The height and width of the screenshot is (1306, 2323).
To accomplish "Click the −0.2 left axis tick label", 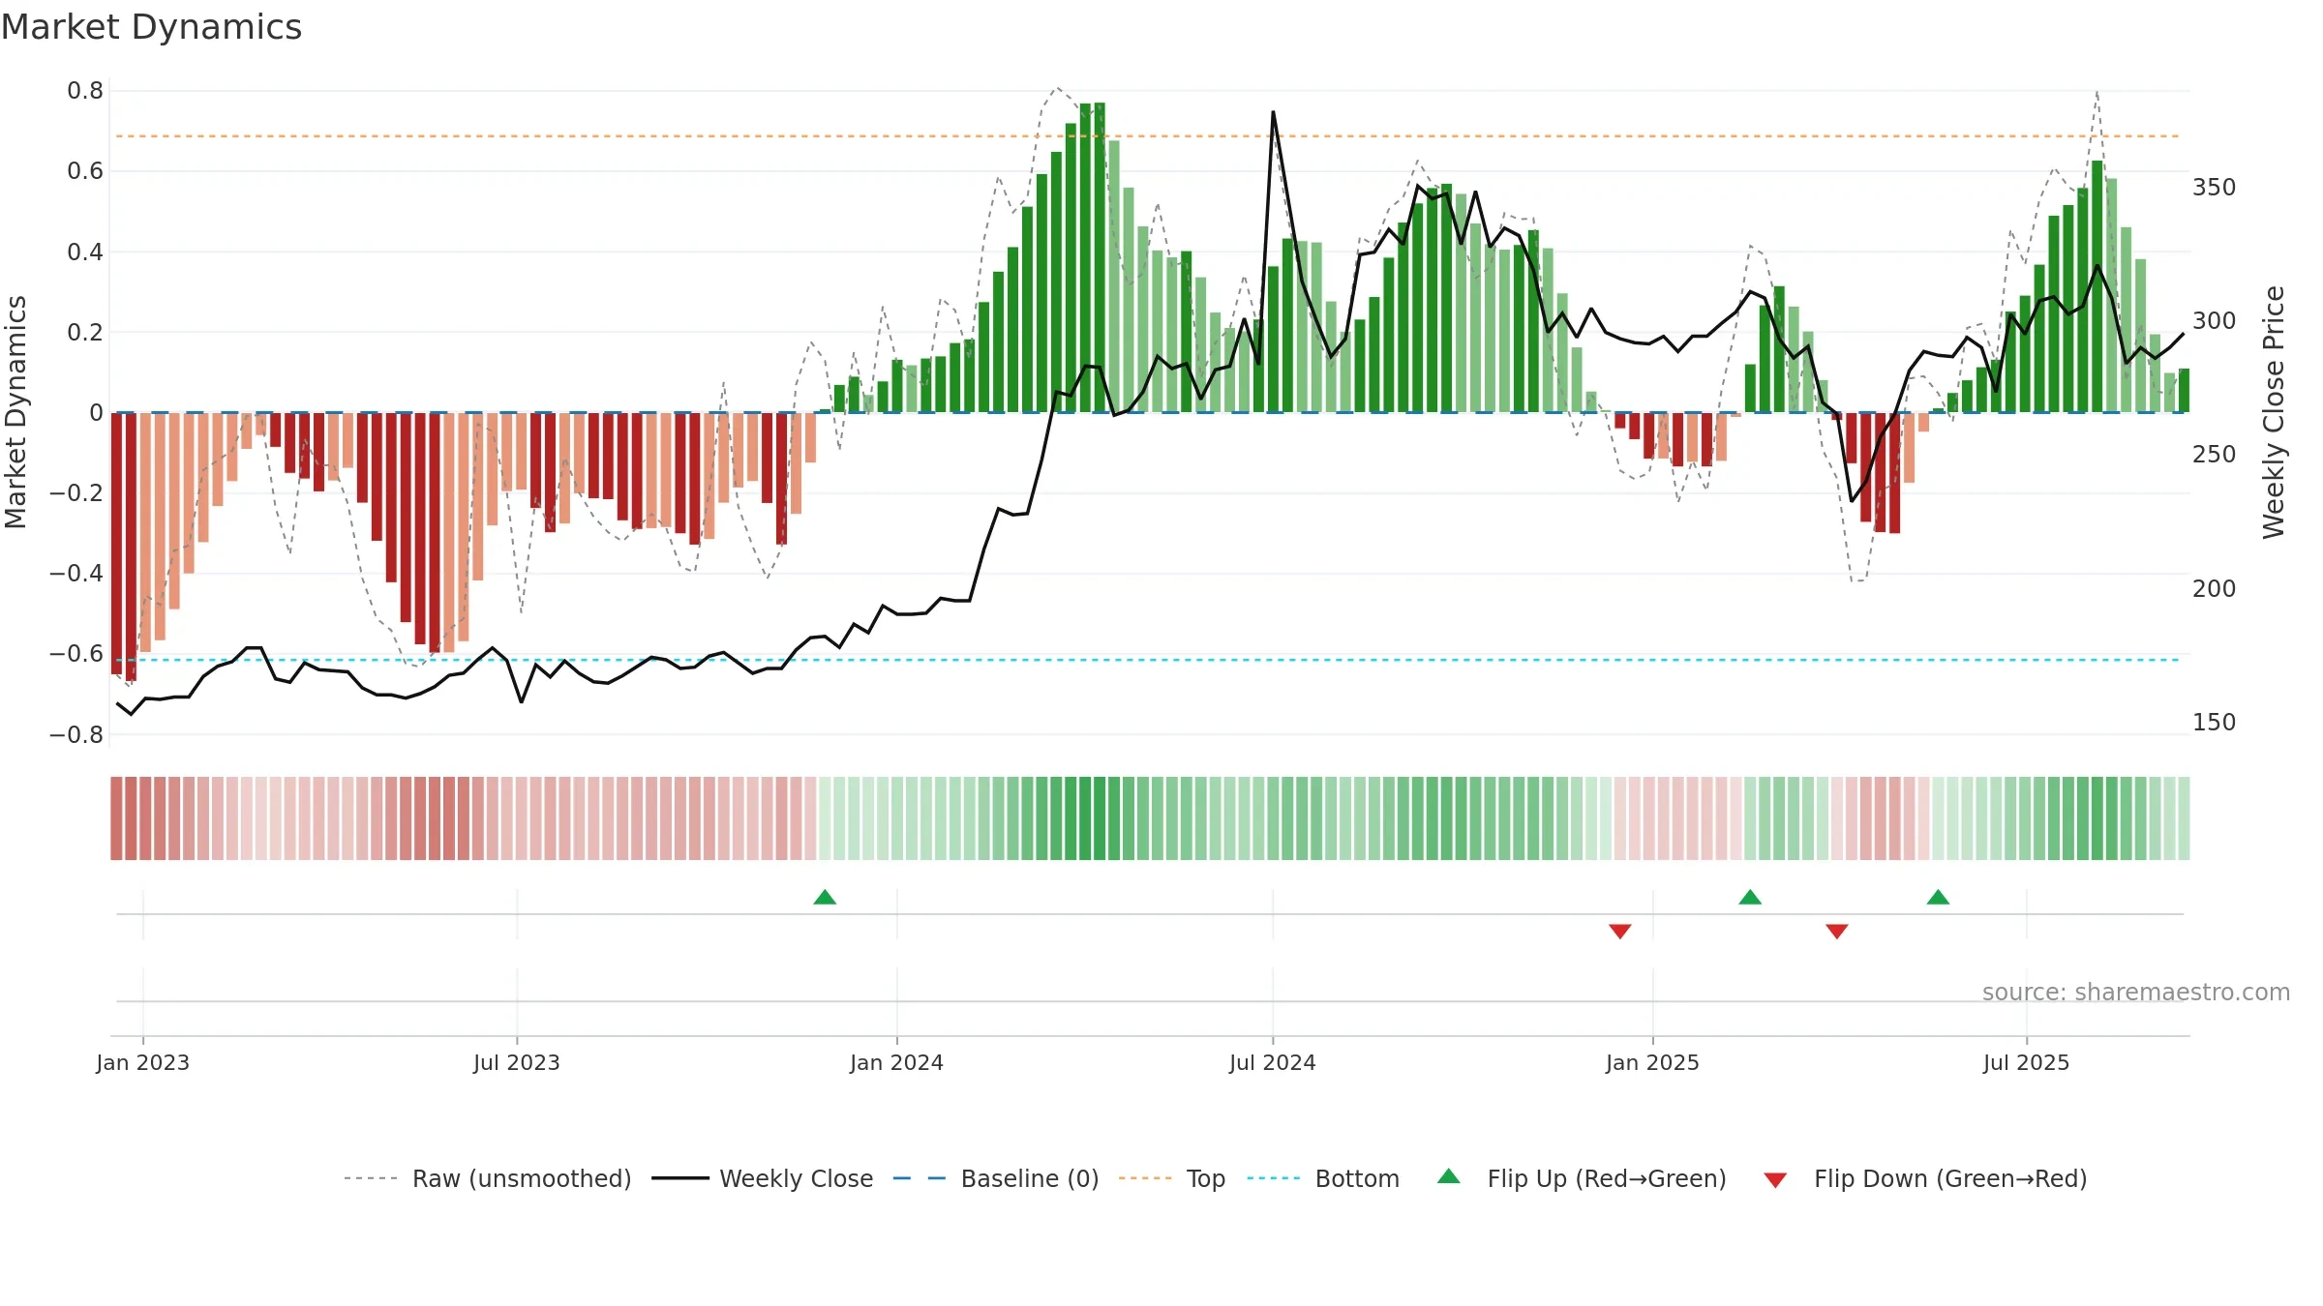I will pyautogui.click(x=76, y=493).
